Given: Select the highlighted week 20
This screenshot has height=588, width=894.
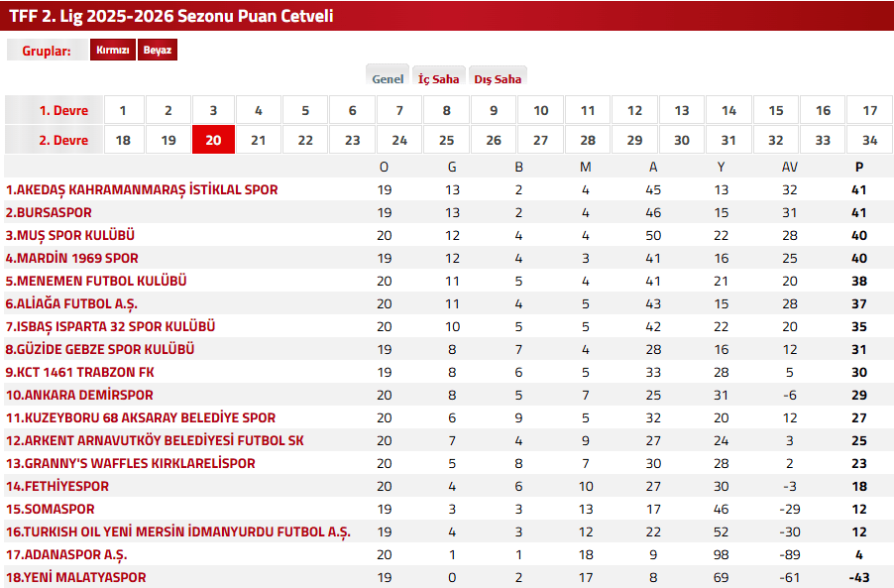Looking at the screenshot, I should point(213,140).
